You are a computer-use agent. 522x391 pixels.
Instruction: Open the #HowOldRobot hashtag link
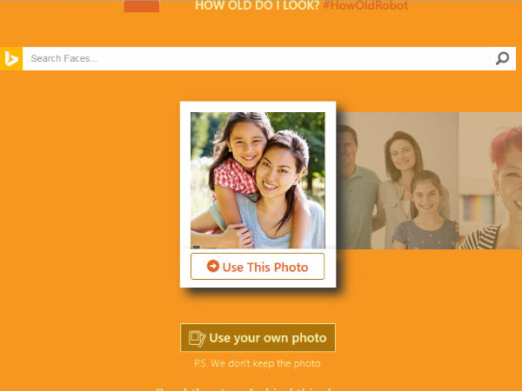point(365,5)
